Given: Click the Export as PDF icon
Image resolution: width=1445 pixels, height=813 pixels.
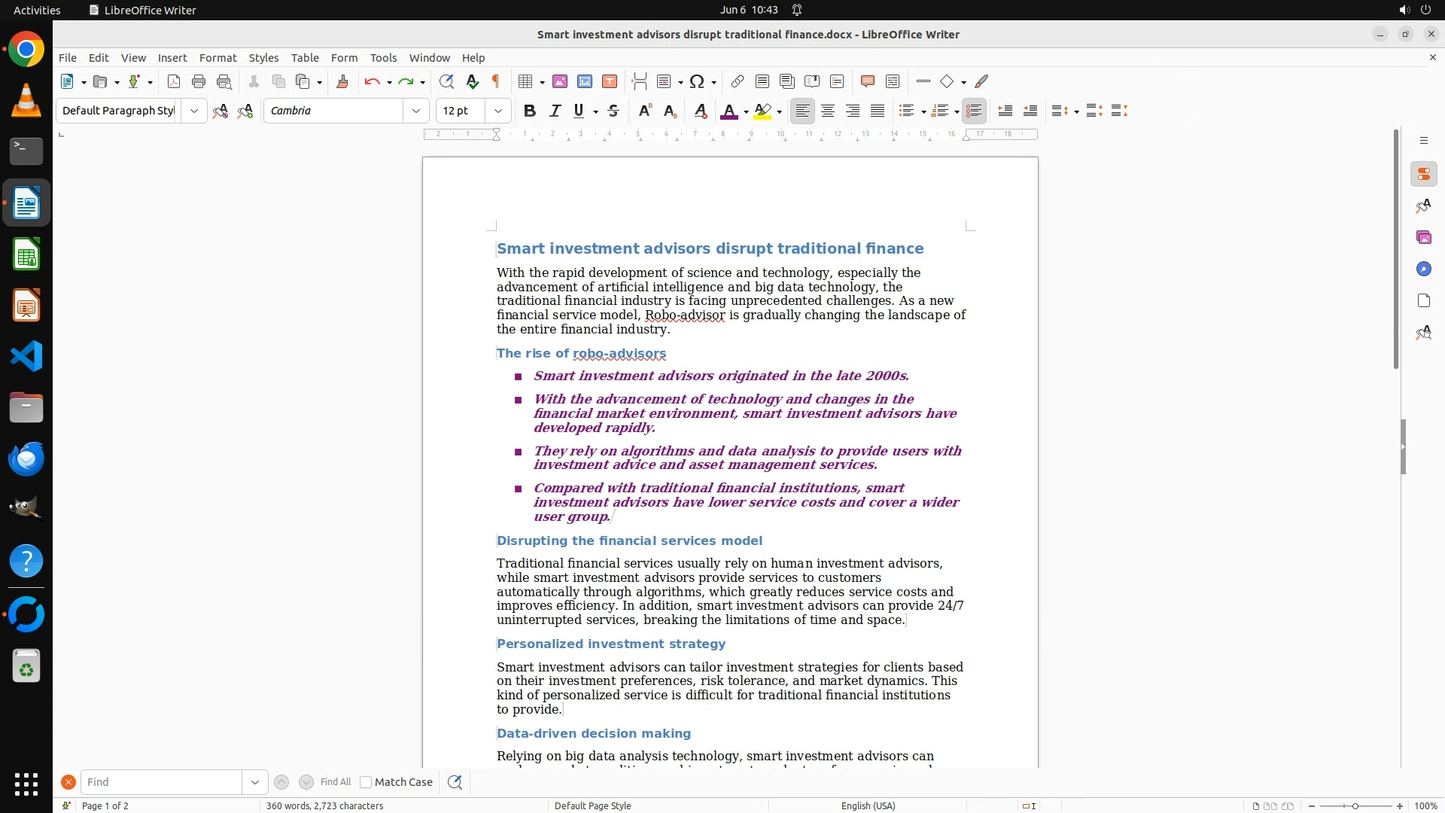Looking at the screenshot, I should (x=174, y=81).
